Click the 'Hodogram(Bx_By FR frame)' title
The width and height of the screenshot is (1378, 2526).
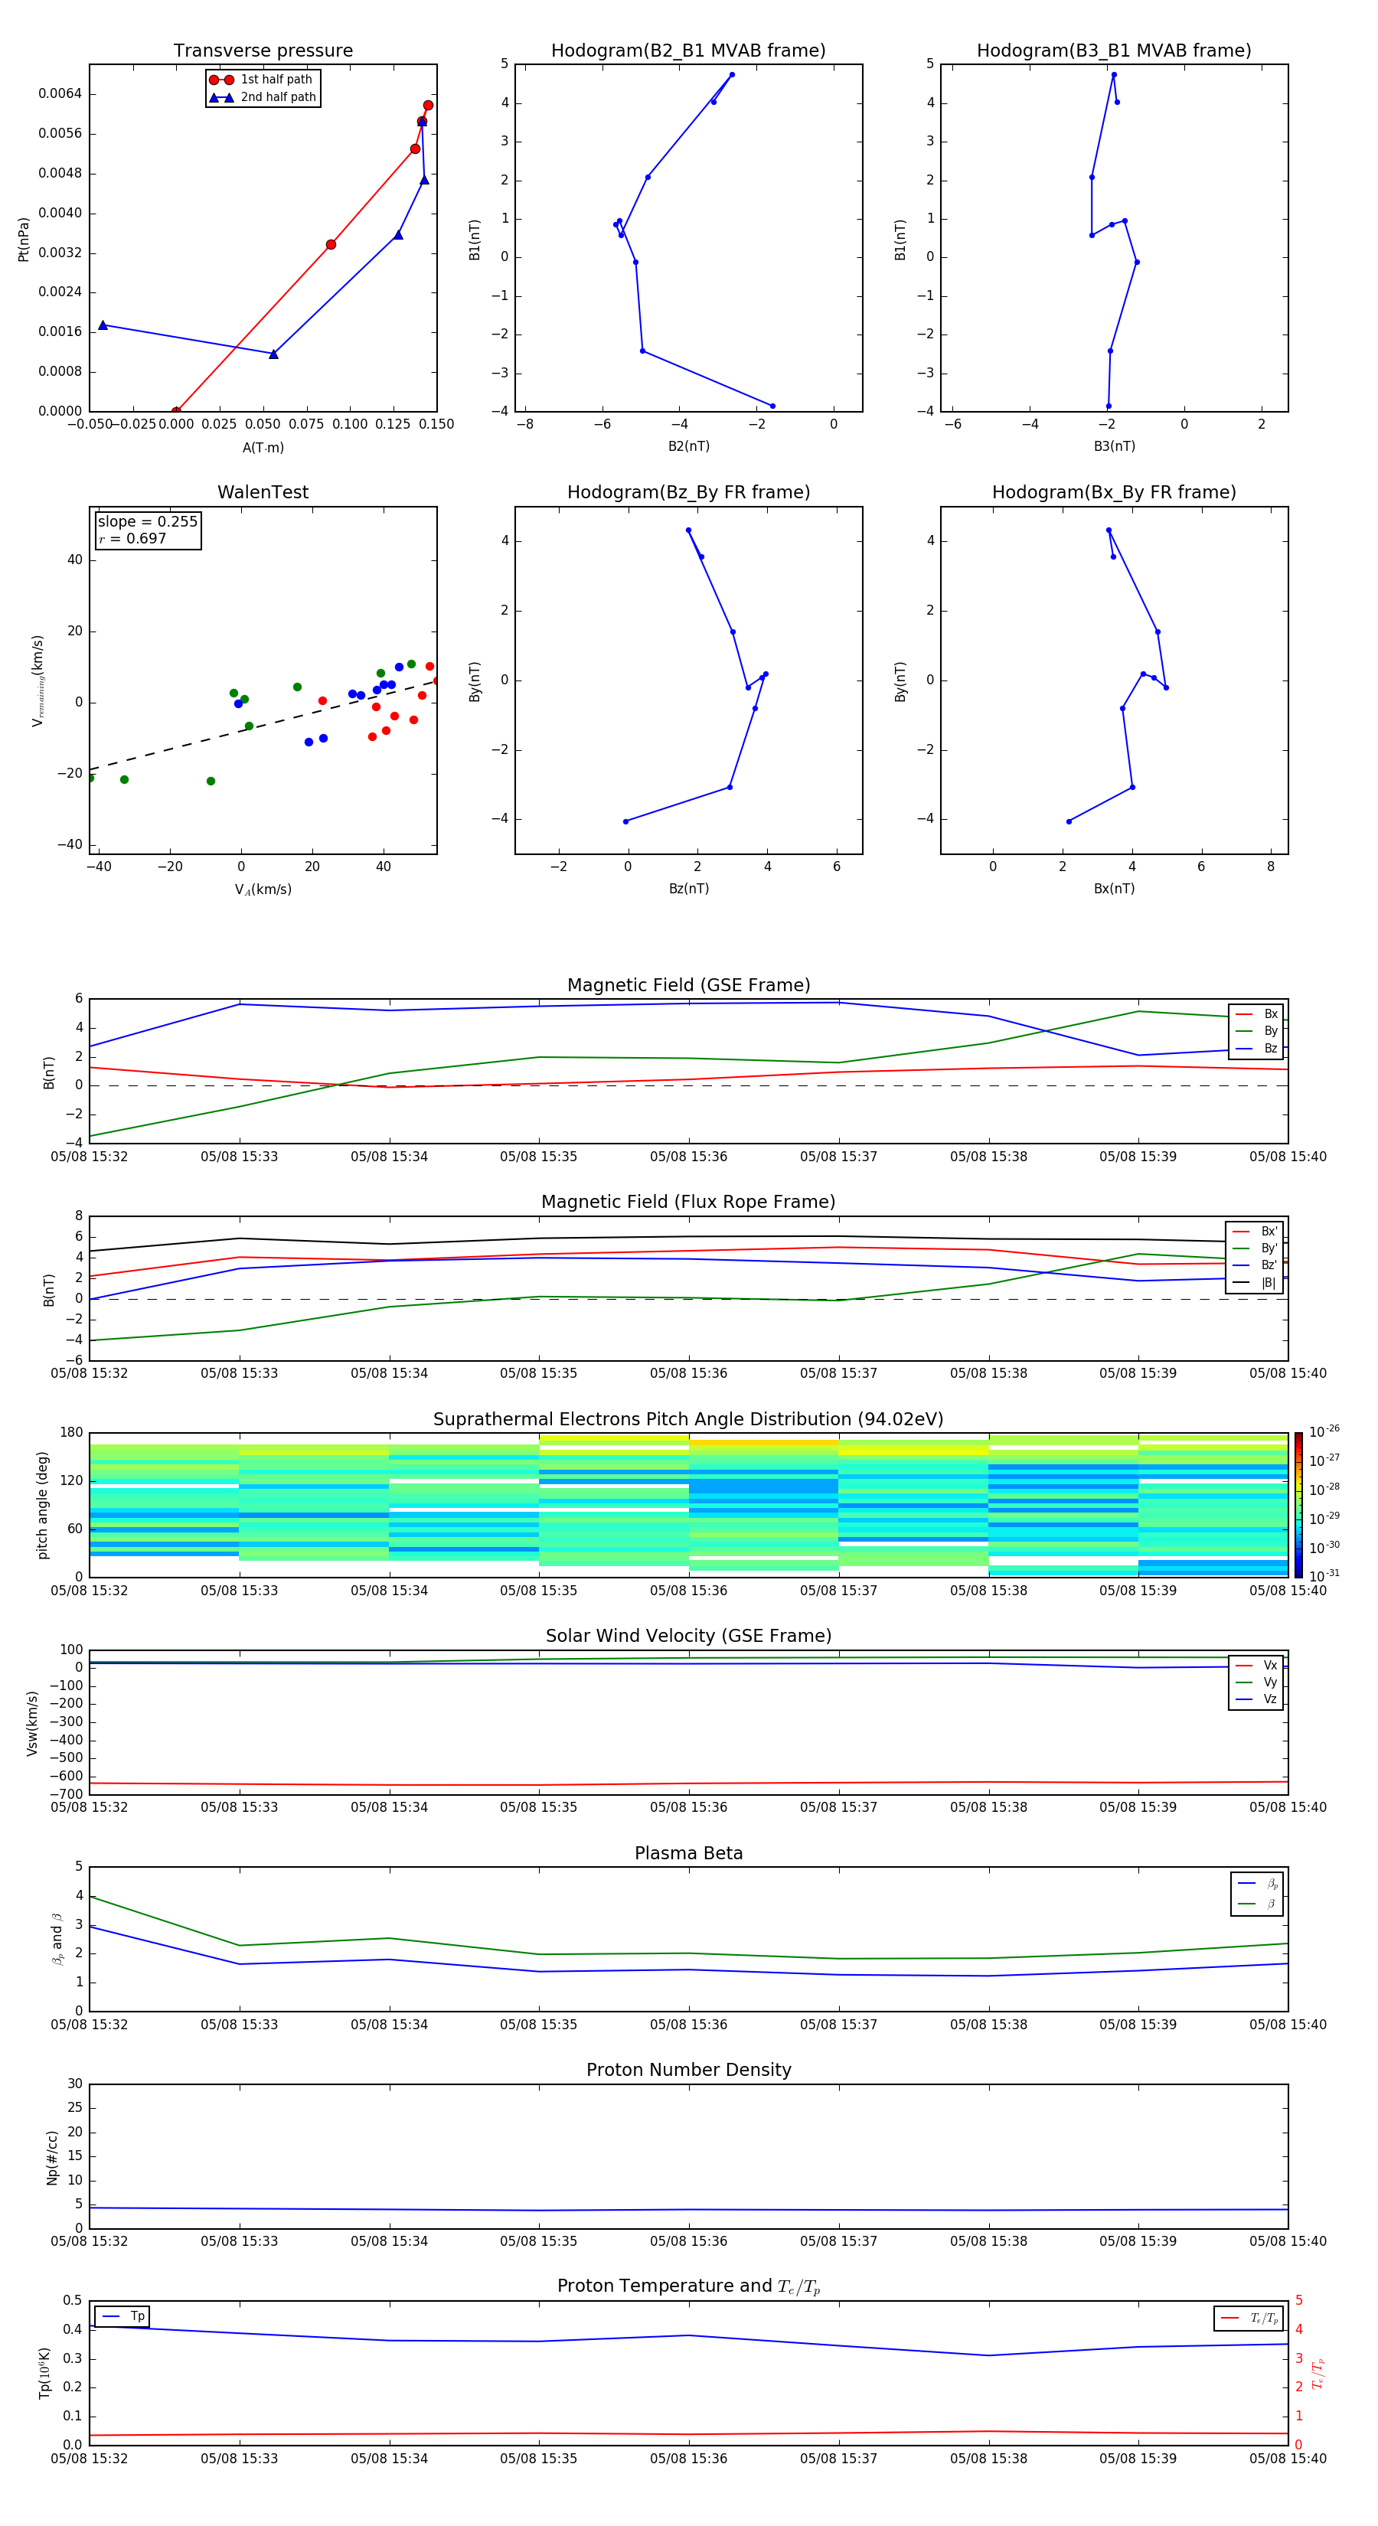tap(1114, 492)
